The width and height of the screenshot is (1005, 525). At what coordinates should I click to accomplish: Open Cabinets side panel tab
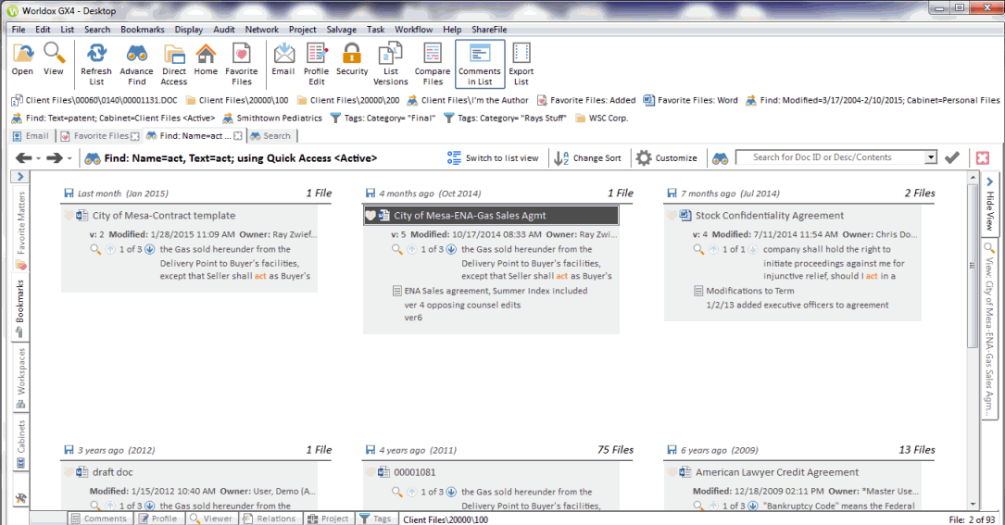pyautogui.click(x=20, y=444)
